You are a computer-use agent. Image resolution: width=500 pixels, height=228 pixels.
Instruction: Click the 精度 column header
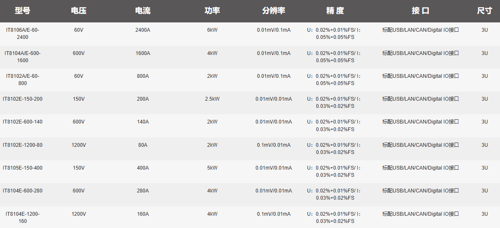pyautogui.click(x=335, y=11)
